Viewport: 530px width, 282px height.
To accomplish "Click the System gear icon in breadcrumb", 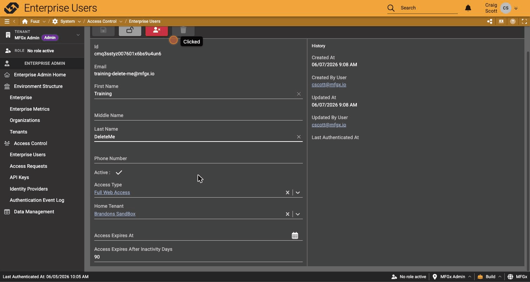I will coord(55,21).
